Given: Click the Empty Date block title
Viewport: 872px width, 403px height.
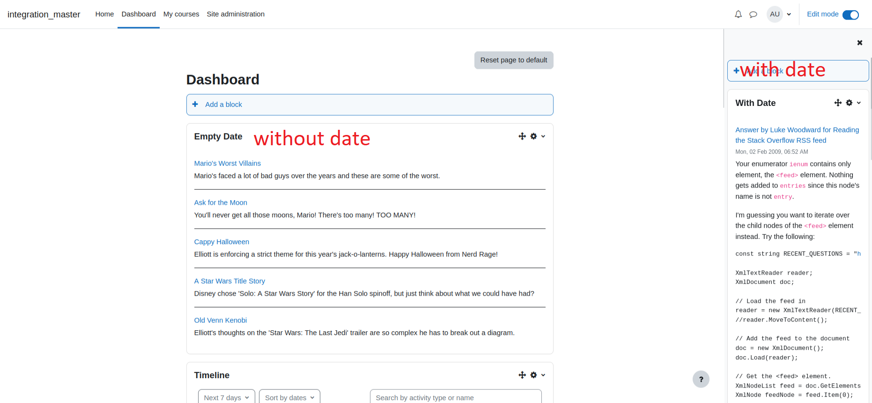Looking at the screenshot, I should point(218,136).
